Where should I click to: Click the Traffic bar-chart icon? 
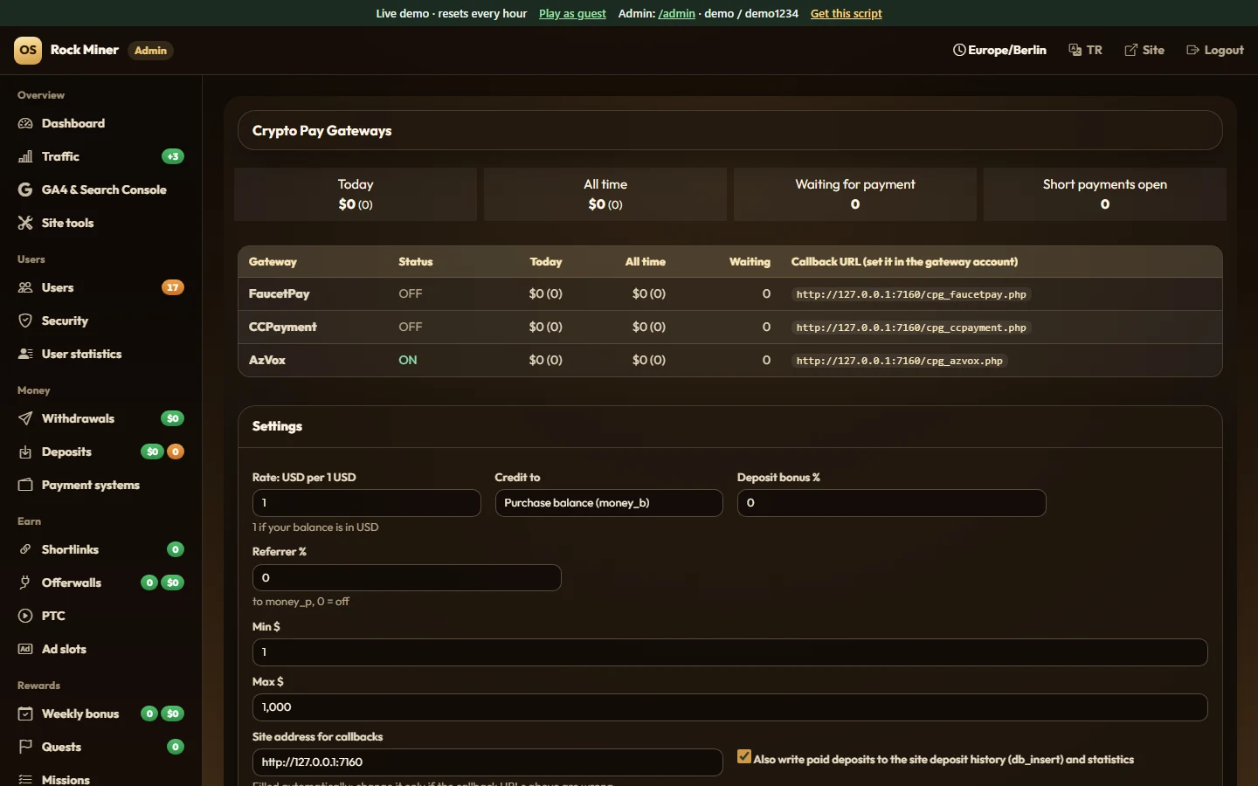point(25,156)
